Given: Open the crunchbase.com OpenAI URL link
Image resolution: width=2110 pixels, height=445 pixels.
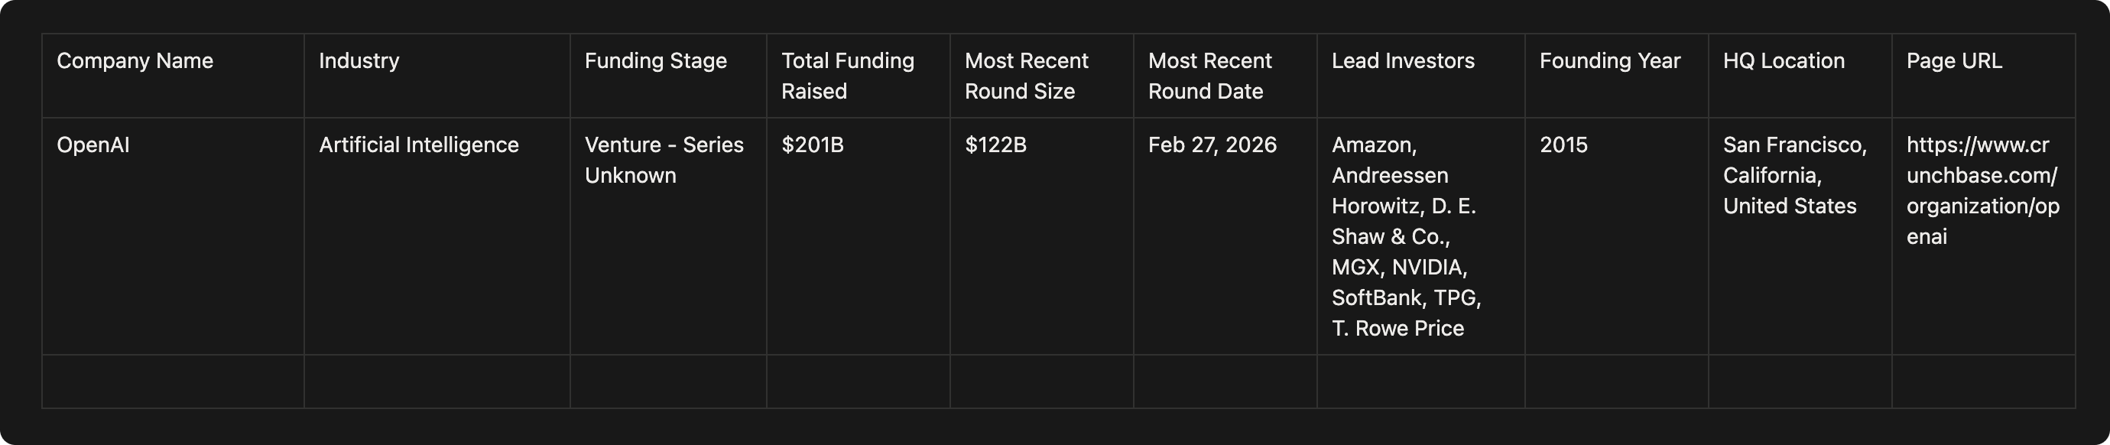Looking at the screenshot, I should point(1982,191).
